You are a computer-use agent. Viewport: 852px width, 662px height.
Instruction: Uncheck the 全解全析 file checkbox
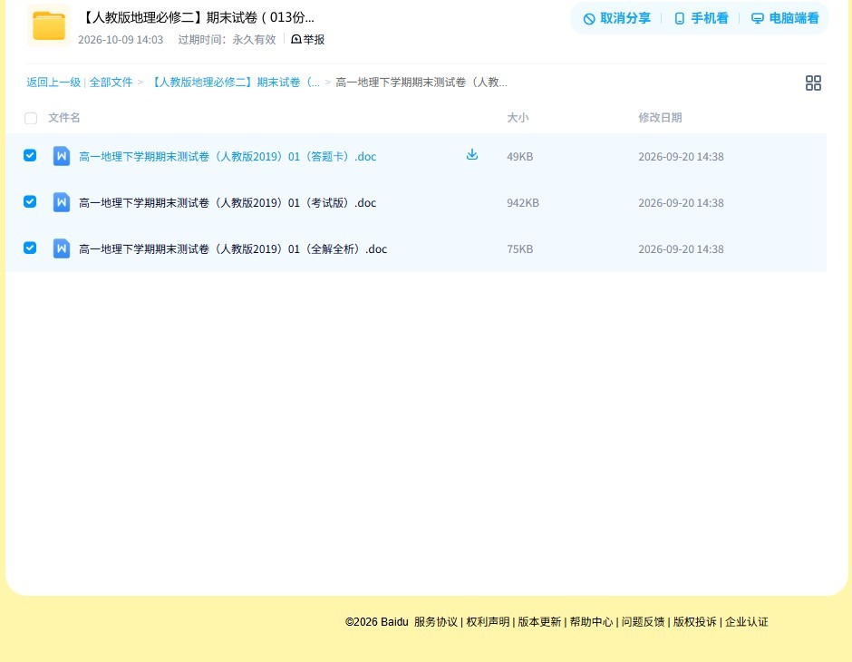[x=30, y=248]
